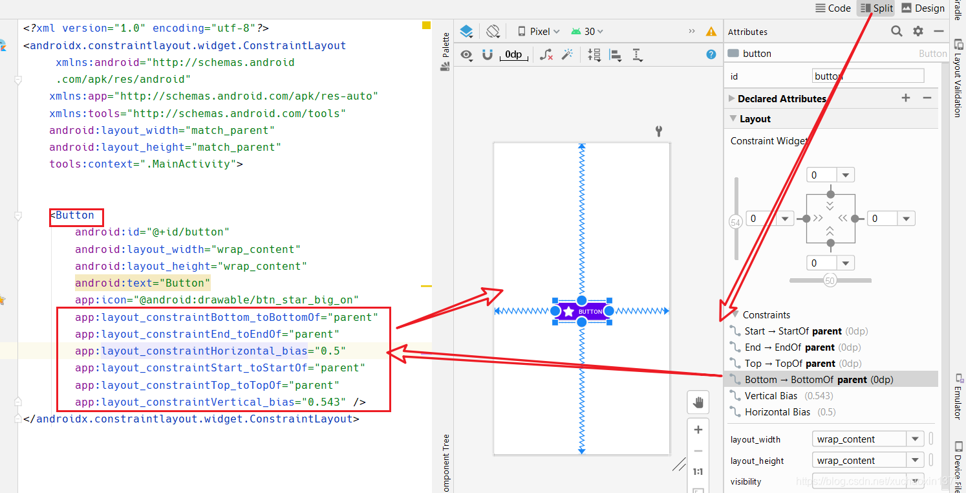Open the Device File side tab
The image size is (966, 493).
(958, 466)
